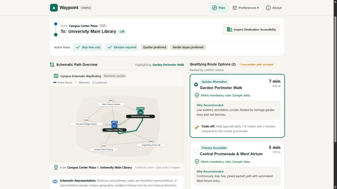Click the Primary Accessible tag
The image size is (337, 189).
tap(214, 148)
